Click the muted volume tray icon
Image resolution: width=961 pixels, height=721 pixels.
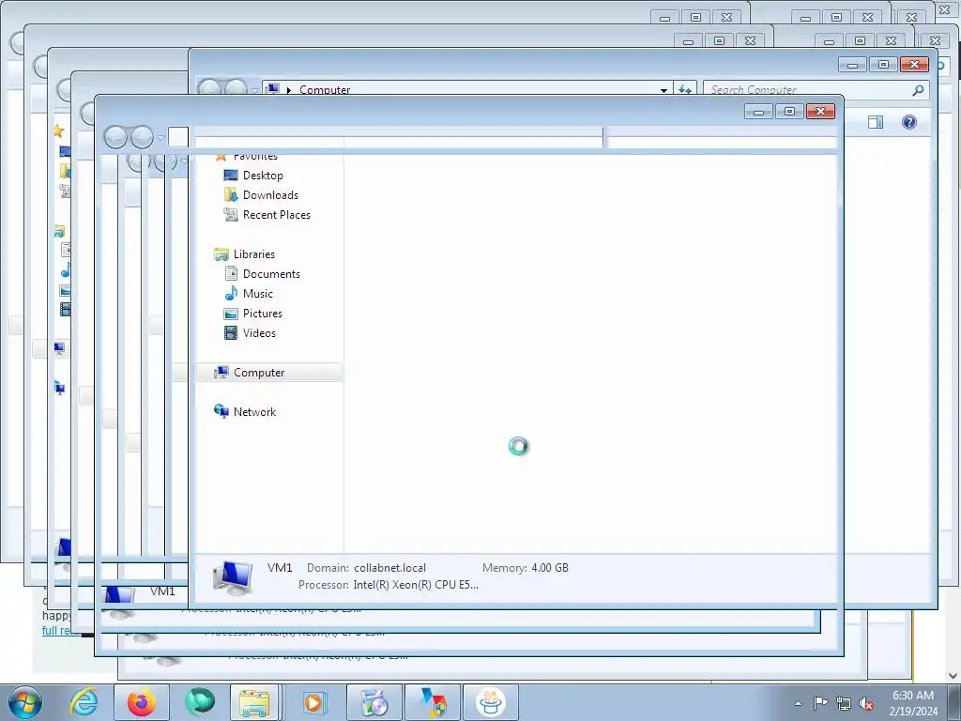coord(866,703)
